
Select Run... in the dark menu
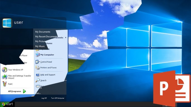(x=38, y=93)
